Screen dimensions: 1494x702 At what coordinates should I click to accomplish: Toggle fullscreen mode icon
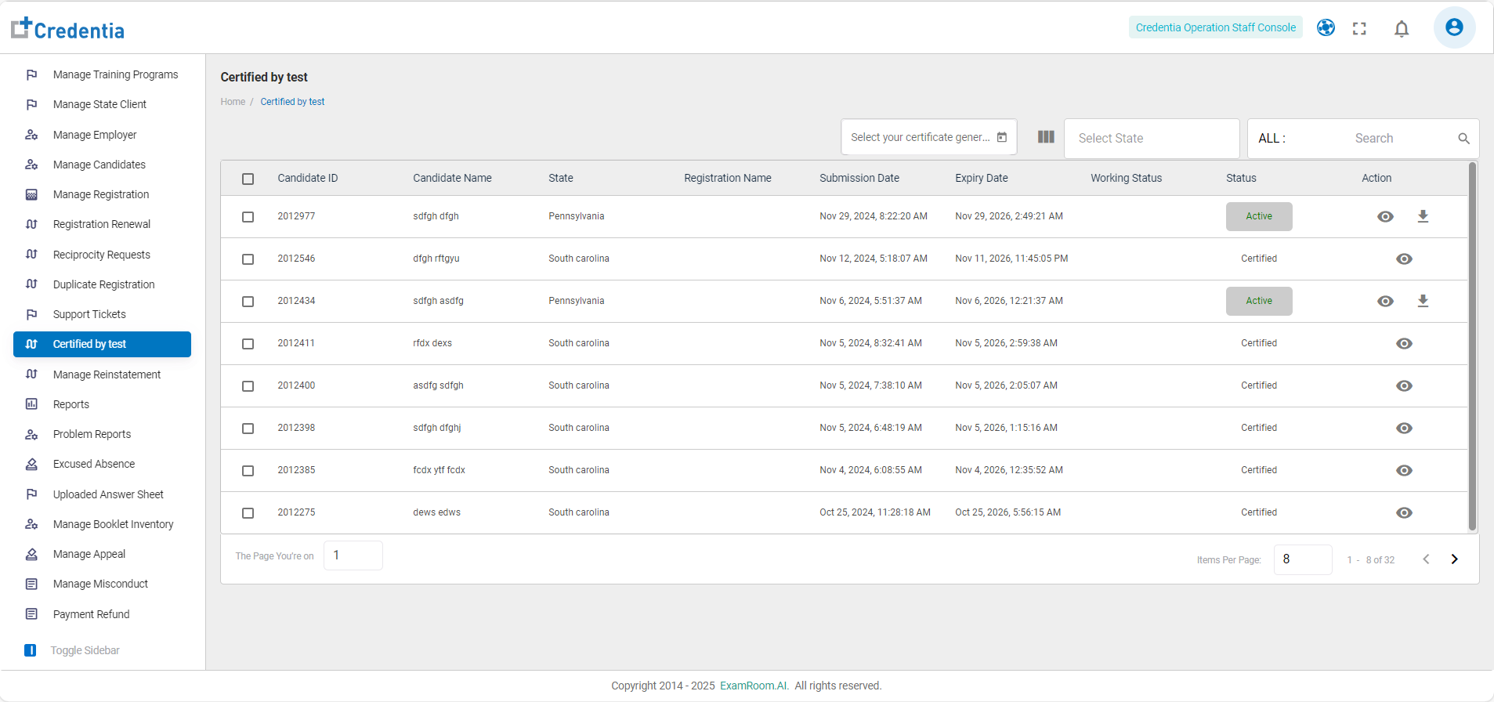point(1359,28)
